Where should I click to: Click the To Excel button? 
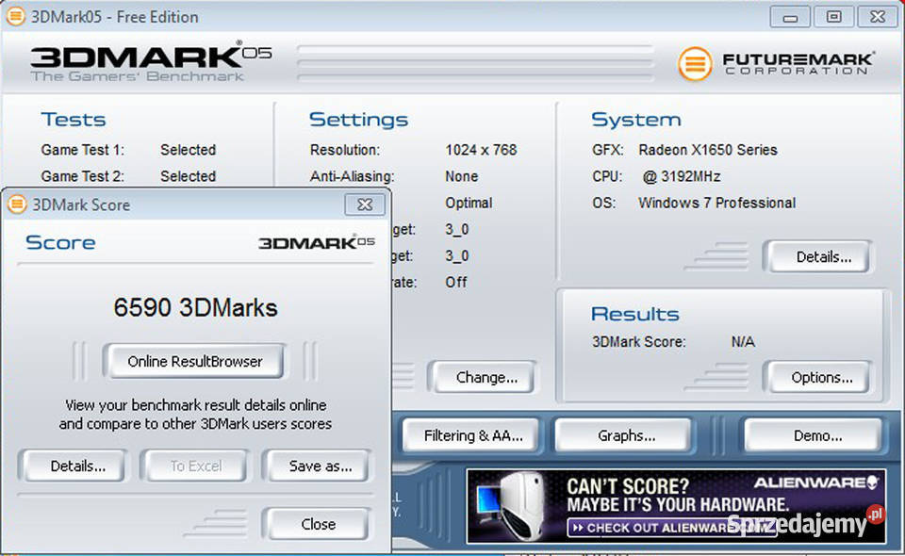196,466
